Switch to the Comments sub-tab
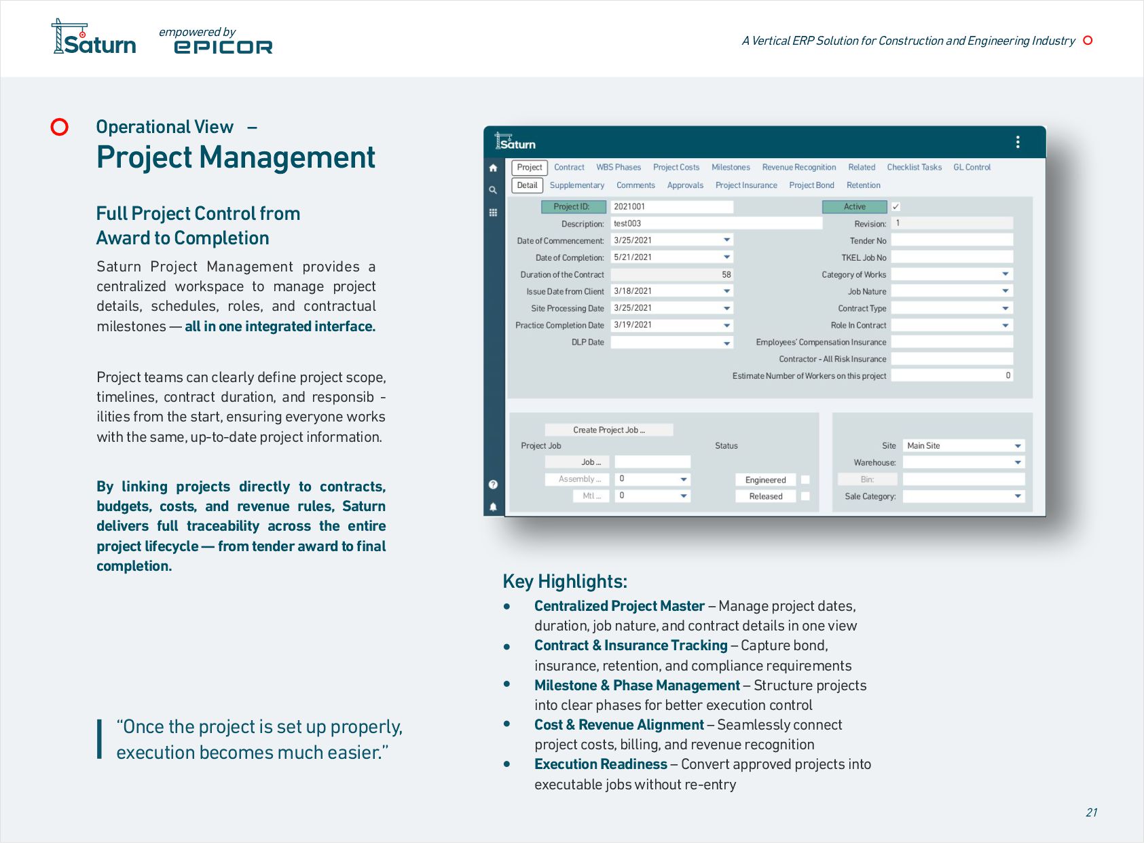This screenshot has height=843, width=1144. 635,185
